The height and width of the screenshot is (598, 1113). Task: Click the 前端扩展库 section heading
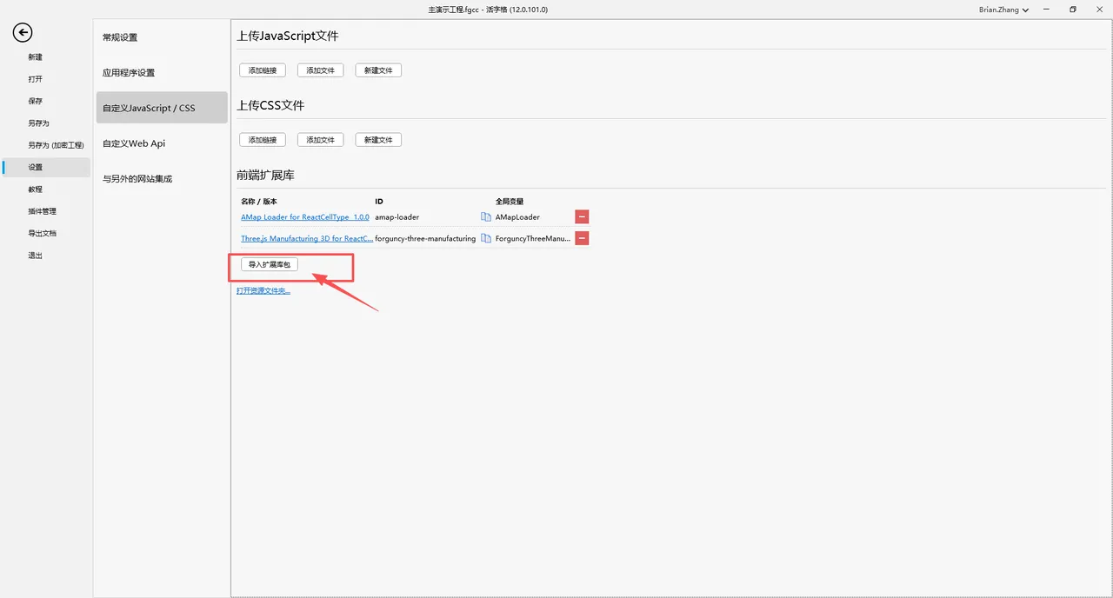pyautogui.click(x=266, y=176)
